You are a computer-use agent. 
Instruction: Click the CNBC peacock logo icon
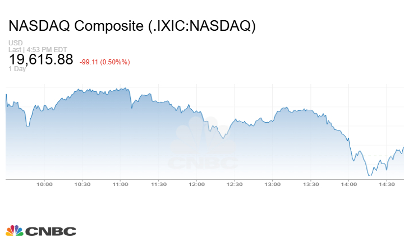pyautogui.click(x=15, y=231)
